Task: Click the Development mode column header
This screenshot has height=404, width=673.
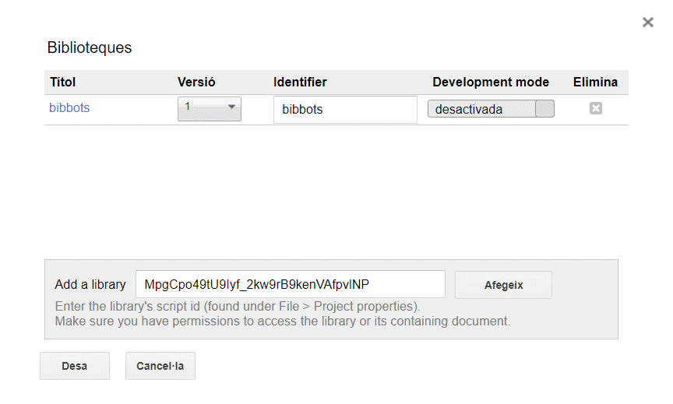Action: [491, 83]
